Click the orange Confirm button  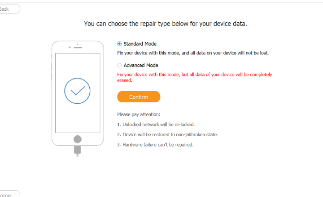[x=139, y=97]
